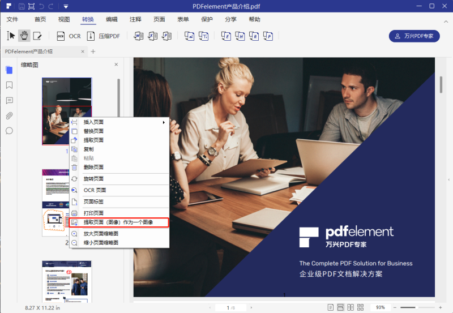453x313 pixels.
Task: Choose 旋转页面 from context menu
Action: [x=119, y=179]
